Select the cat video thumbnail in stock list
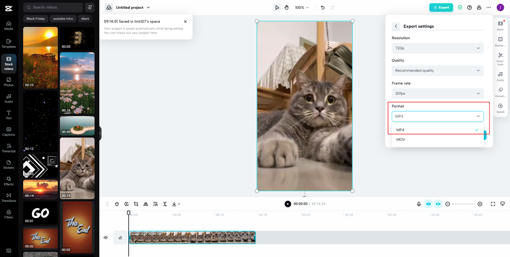 pyautogui.click(x=77, y=168)
